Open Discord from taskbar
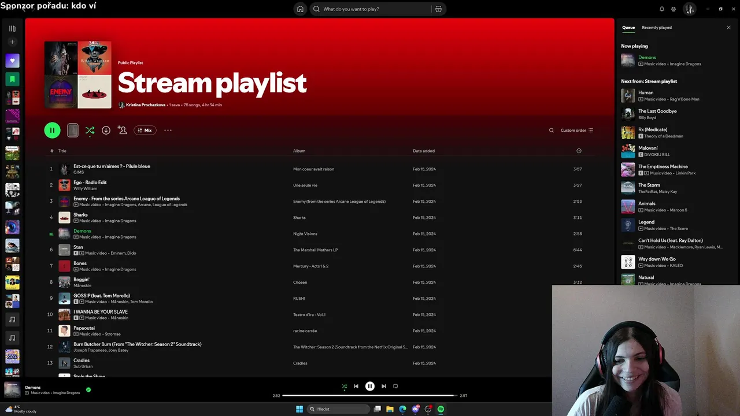The image size is (740, 416). [415, 409]
